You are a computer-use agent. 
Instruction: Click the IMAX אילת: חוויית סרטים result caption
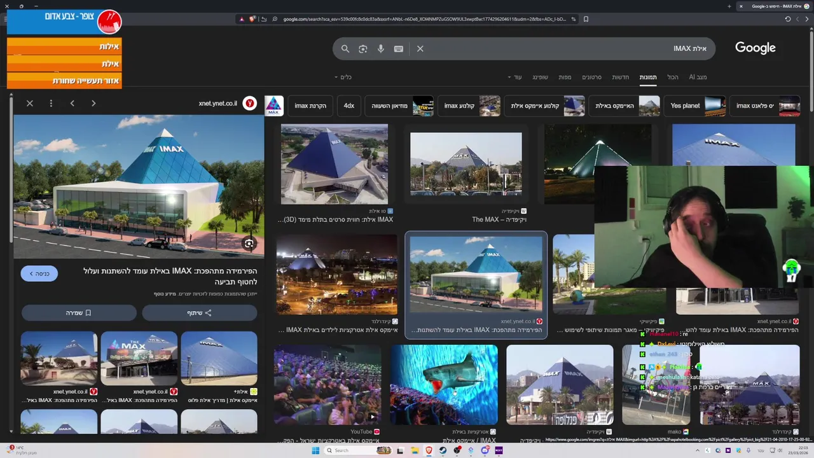pyautogui.click(x=335, y=219)
